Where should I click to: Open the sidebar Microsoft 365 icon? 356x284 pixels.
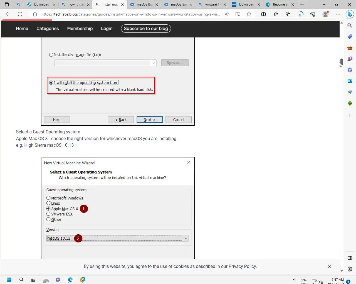coord(350,70)
